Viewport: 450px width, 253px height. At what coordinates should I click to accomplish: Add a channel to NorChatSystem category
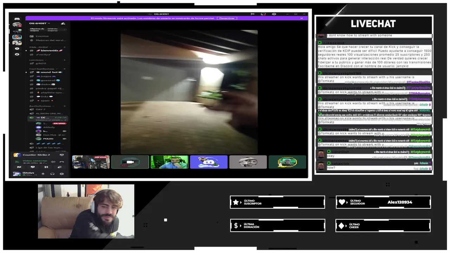click(65, 69)
